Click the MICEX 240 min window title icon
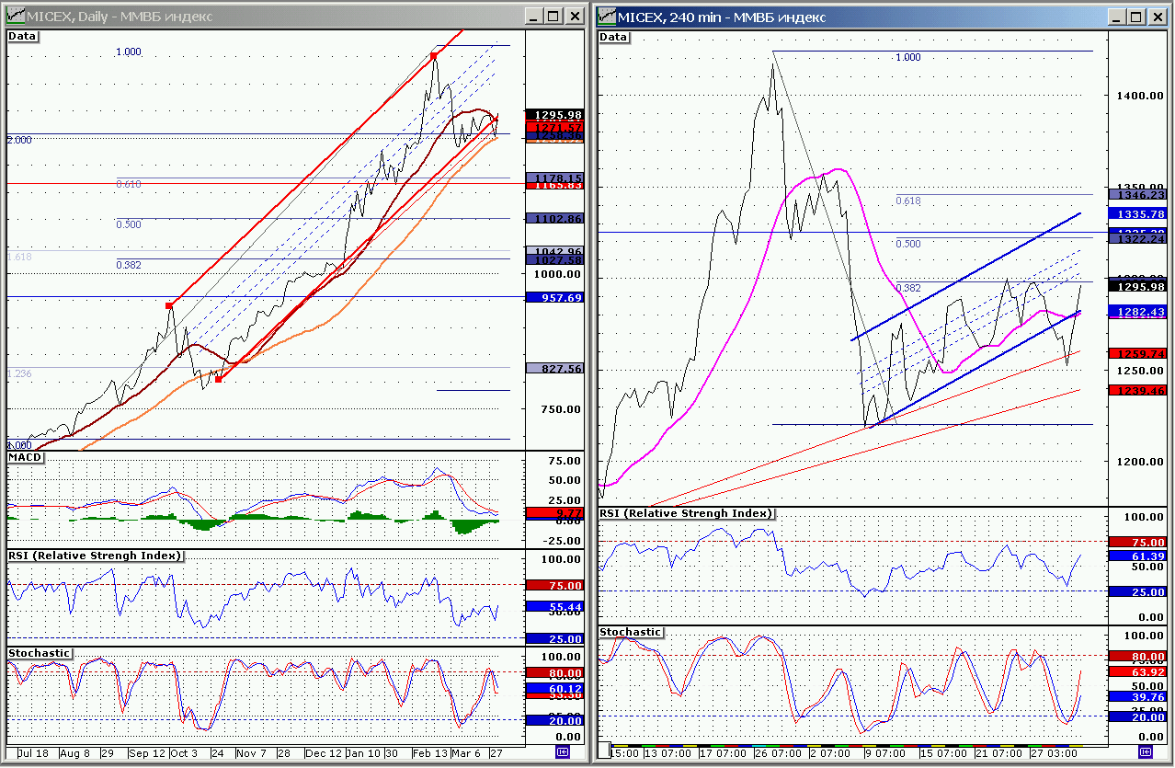This screenshot has height=768, width=1175. coord(607,16)
